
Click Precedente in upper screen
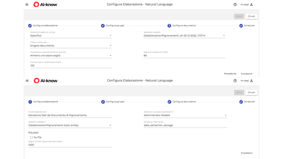click(x=230, y=74)
